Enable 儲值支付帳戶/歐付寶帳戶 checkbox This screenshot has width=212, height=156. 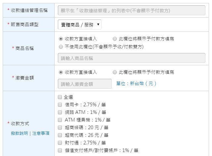[60, 150]
